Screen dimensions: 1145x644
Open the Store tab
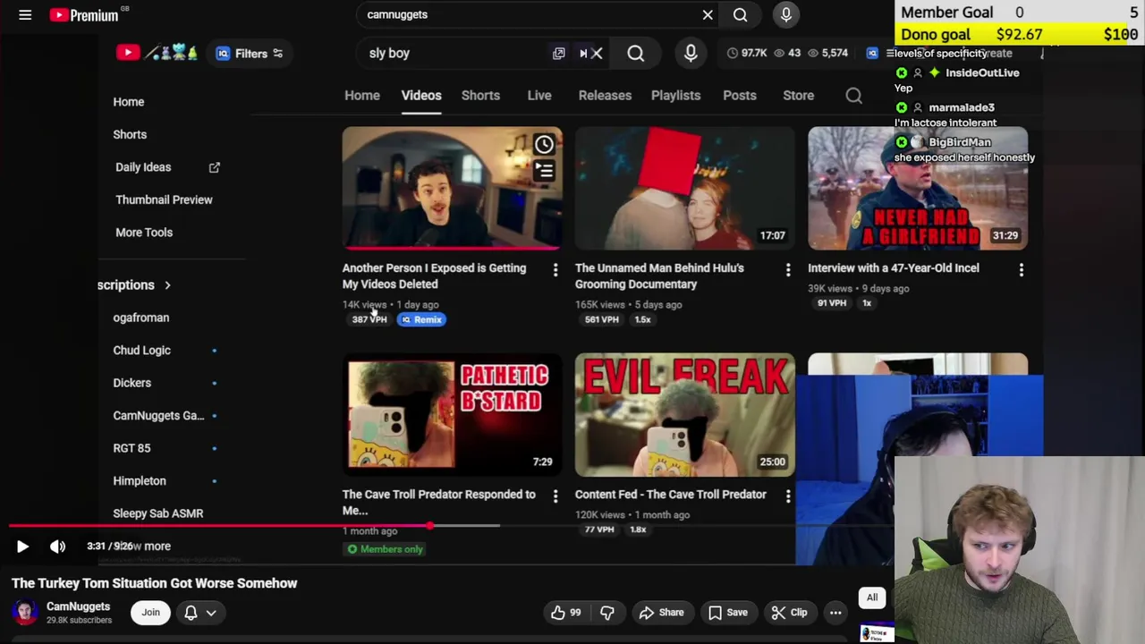(x=799, y=95)
